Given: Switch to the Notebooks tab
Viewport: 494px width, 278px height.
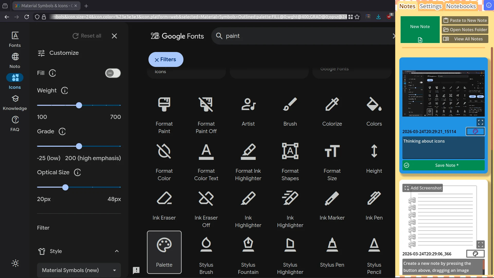Looking at the screenshot, I should tap(461, 6).
